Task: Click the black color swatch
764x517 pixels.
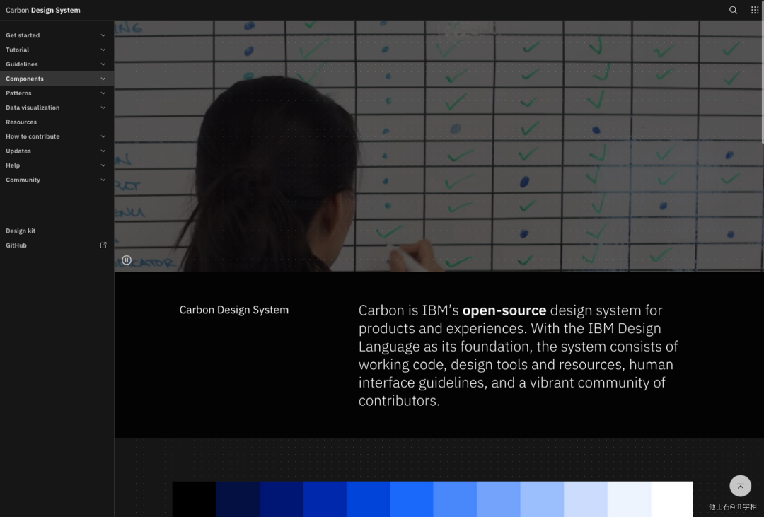Action: (x=194, y=499)
